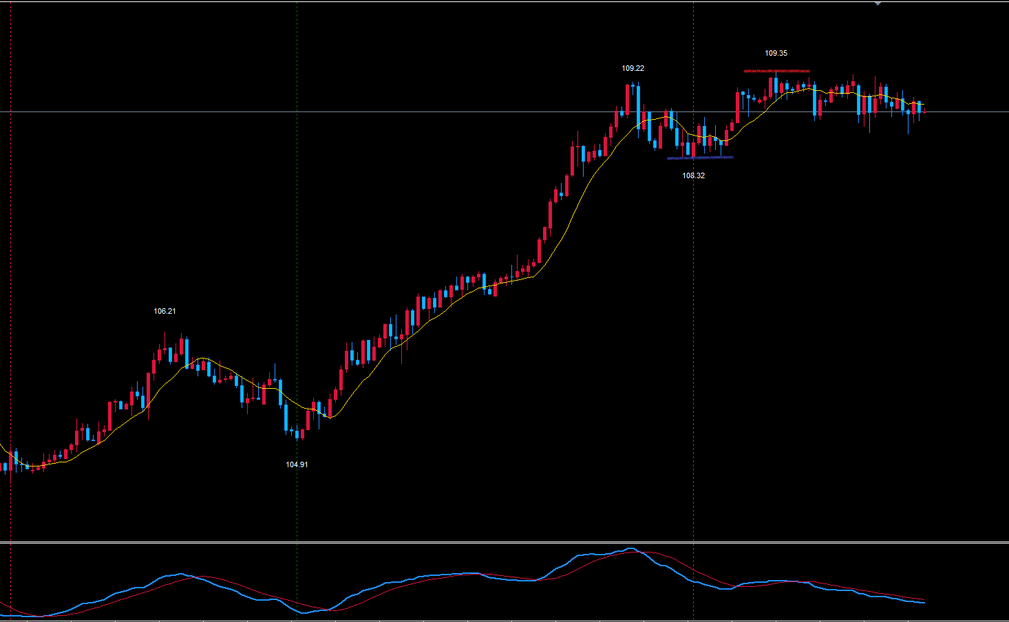Click the dashed vertical separator above 104.91
Image resolution: width=1009 pixels, height=622 pixels.
[297, 206]
